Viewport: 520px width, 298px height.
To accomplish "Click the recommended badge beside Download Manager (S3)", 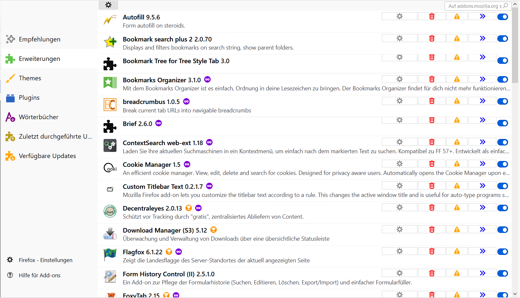I will [x=214, y=230].
